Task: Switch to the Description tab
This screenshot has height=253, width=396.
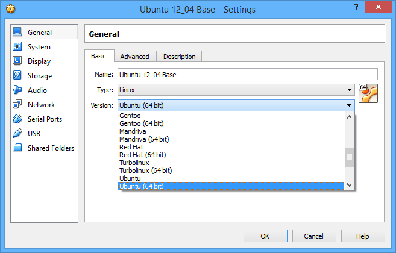Action: [179, 57]
